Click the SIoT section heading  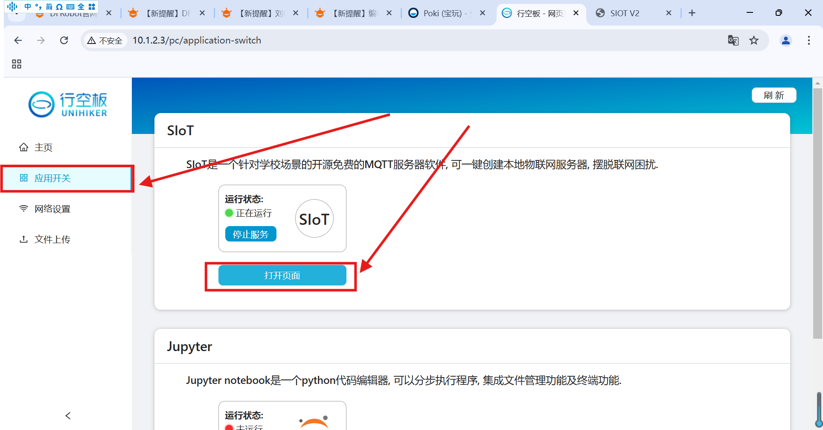pos(180,131)
